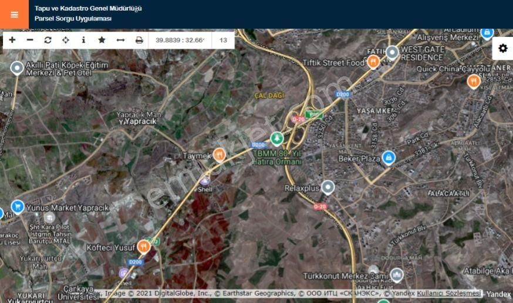Select the shopping marker near Alışveriş Merkezi
Viewport: 513px width, 303px height.
487,33
